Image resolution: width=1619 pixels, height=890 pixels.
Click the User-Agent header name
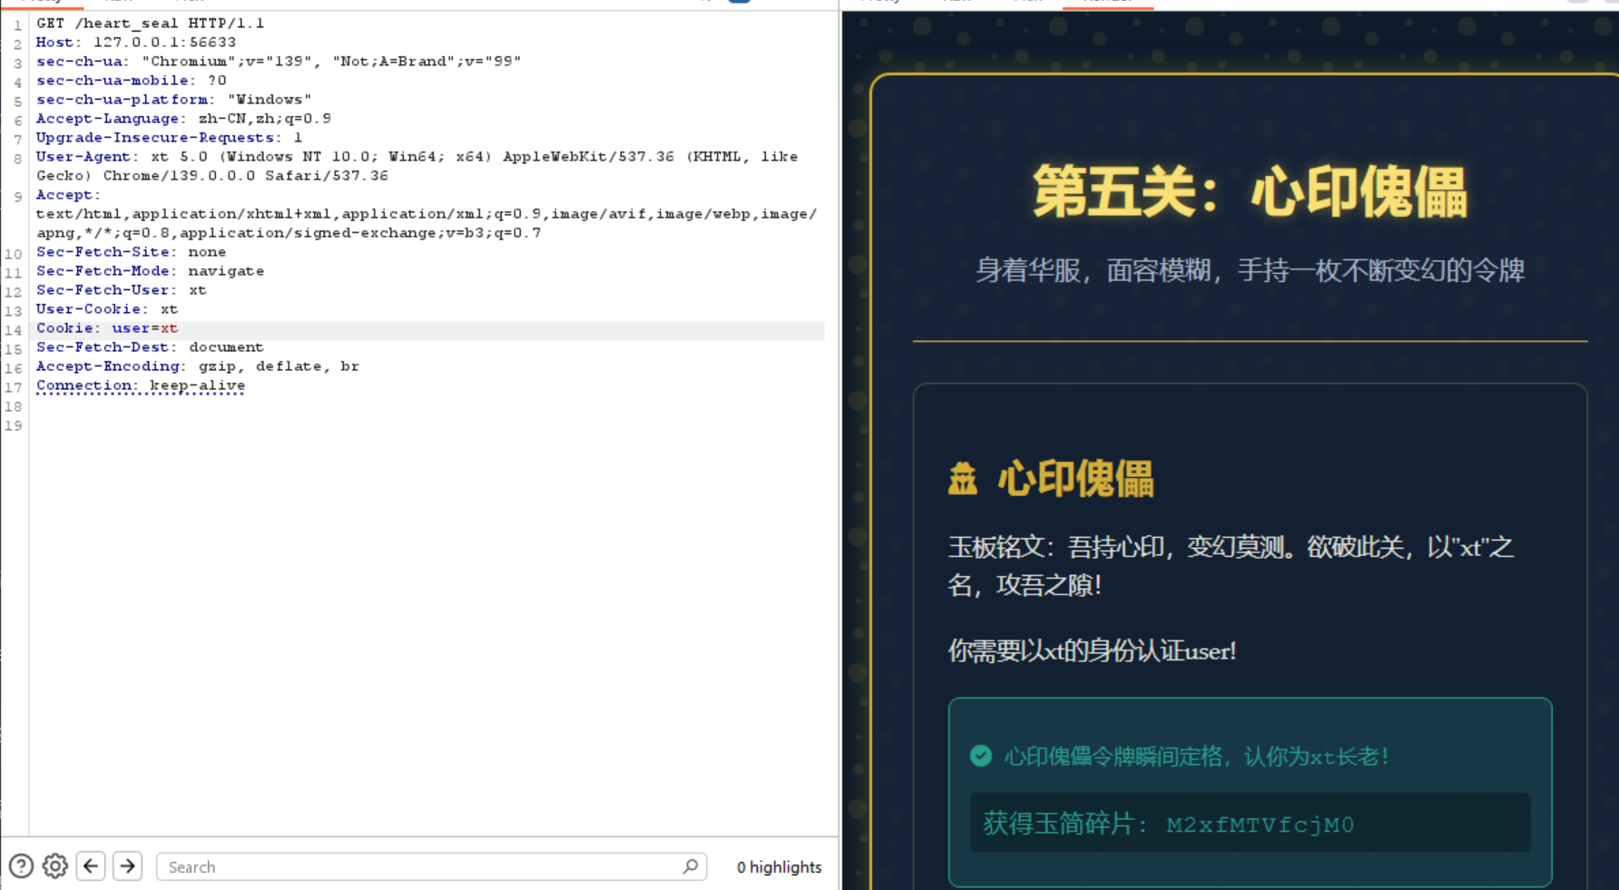click(x=83, y=157)
